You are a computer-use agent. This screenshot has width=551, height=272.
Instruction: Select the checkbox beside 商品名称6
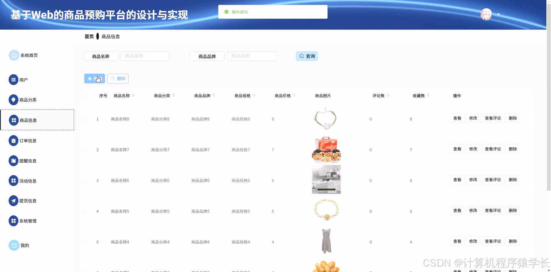[84, 181]
